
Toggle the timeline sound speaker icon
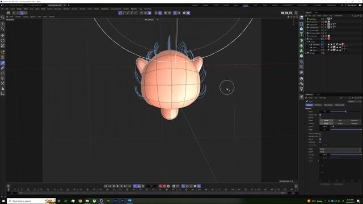[x=143, y=186]
